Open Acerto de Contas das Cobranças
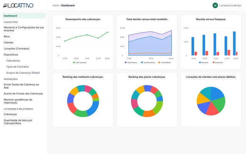 [x=23, y=94]
